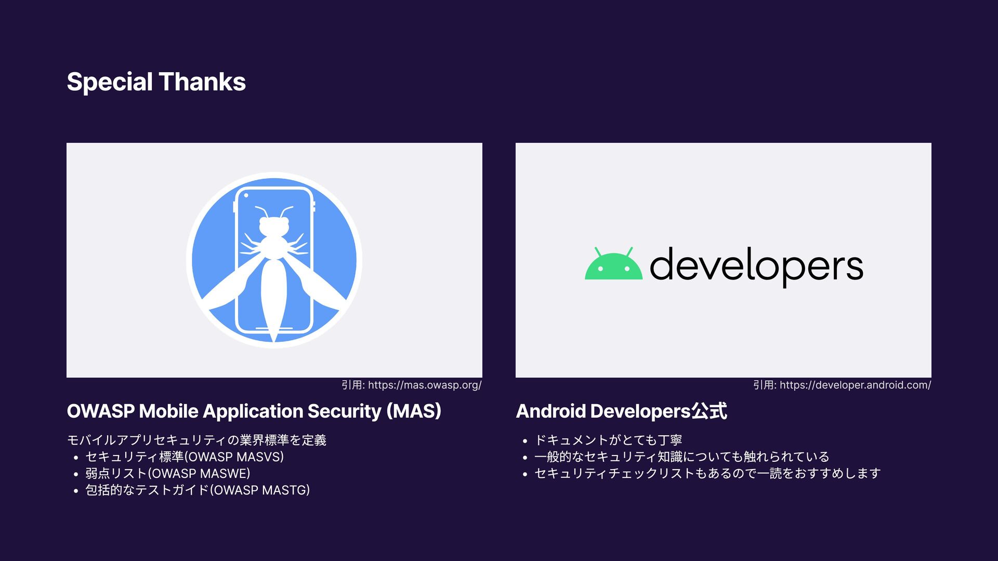Viewport: 998px width, 561px height.
Task: Click the OWASP MASTG bullet item
Action: click(198, 490)
